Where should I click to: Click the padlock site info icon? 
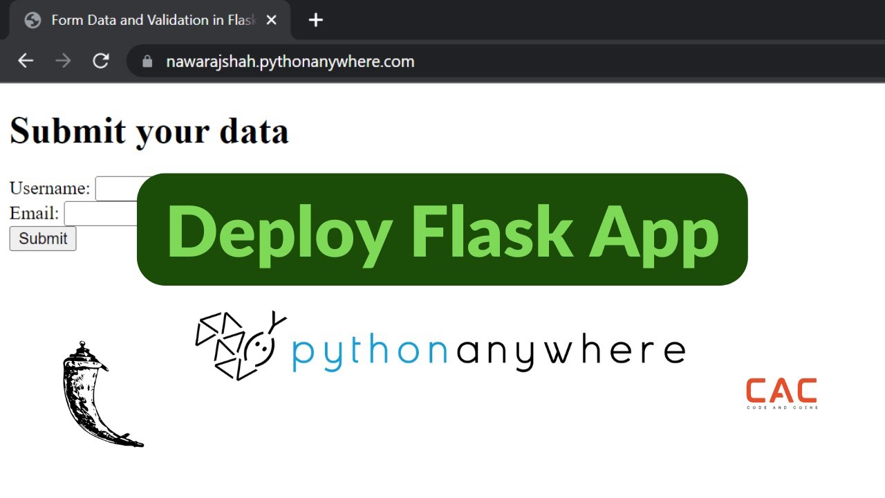(x=147, y=62)
